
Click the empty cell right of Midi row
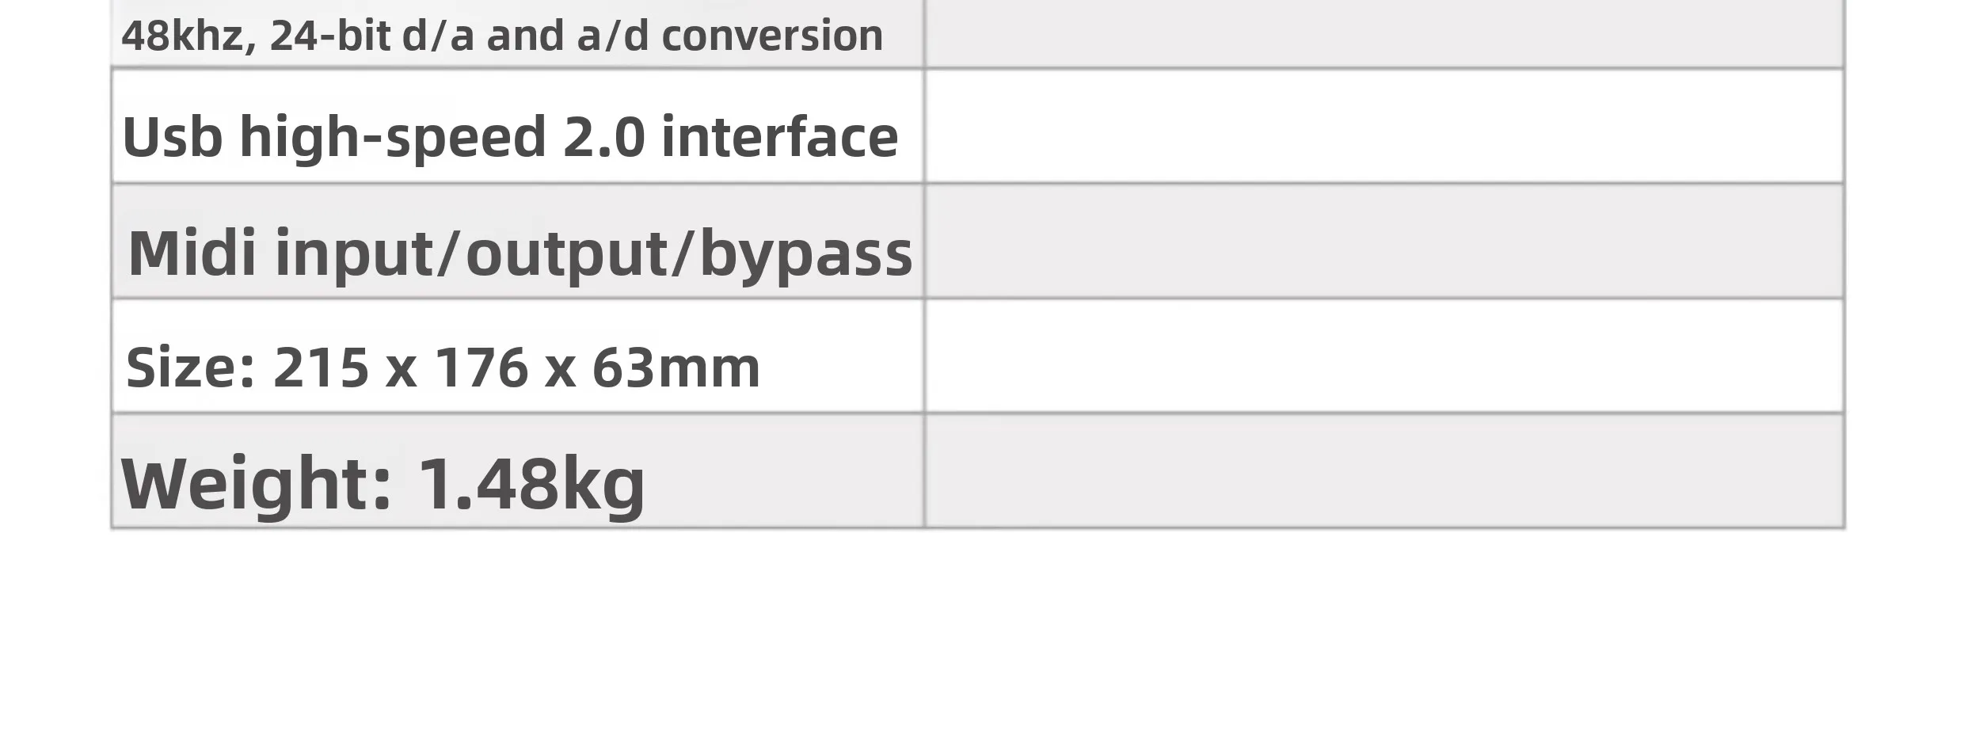(1384, 242)
